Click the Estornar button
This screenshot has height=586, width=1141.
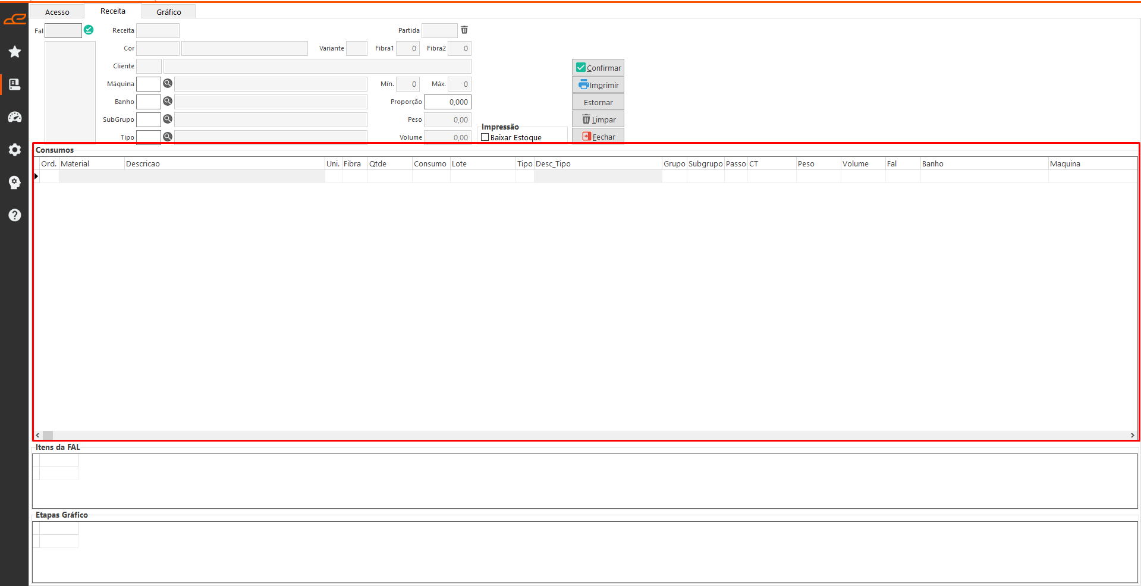(598, 102)
